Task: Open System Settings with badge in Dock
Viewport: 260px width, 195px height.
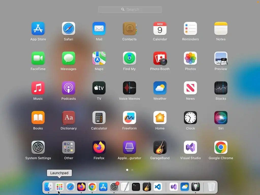Action: click(114, 187)
